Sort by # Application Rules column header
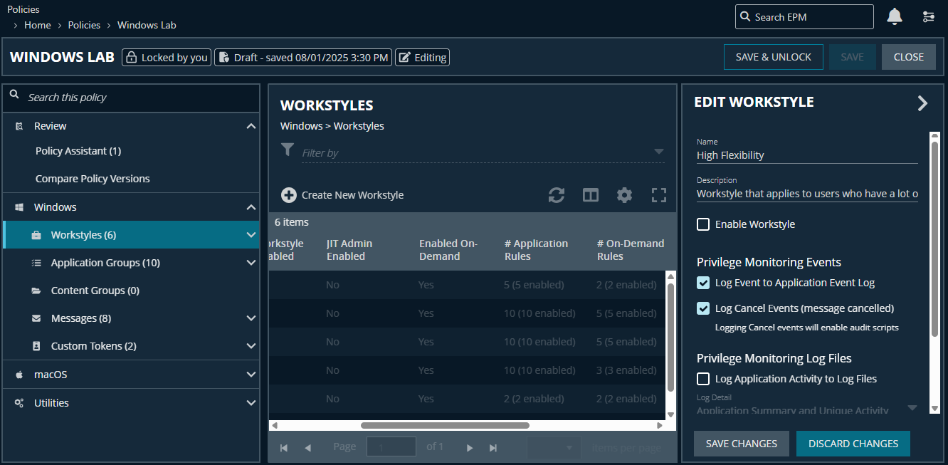The height and width of the screenshot is (465, 948). click(537, 250)
